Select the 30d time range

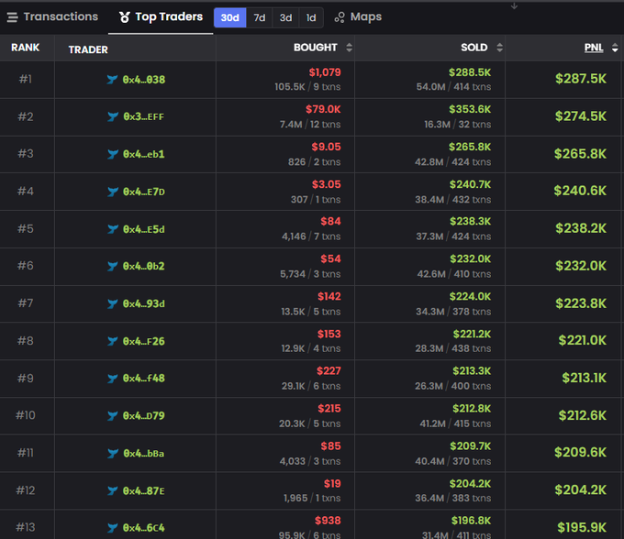tap(230, 17)
